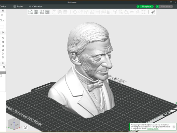Click the Add model cube icon
177x133 pixels.
pyautogui.click(x=30, y=12)
